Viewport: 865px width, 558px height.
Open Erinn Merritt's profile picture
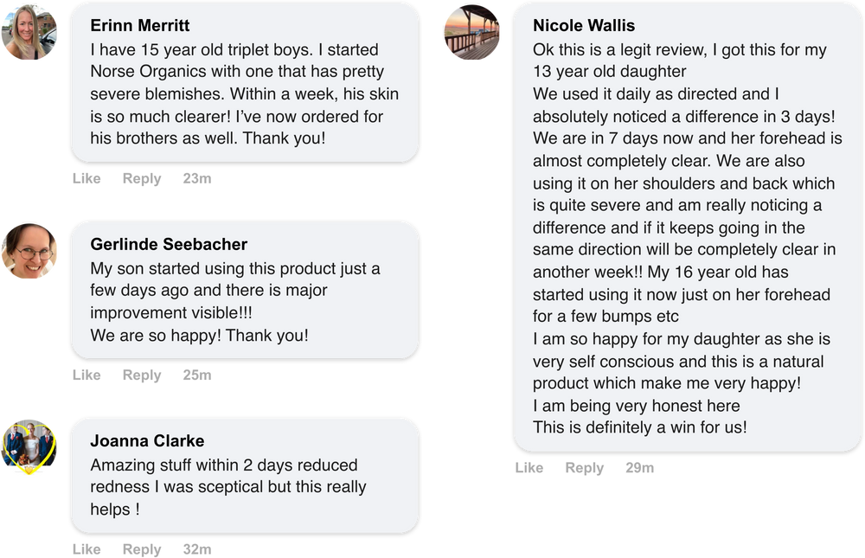pos(29,33)
